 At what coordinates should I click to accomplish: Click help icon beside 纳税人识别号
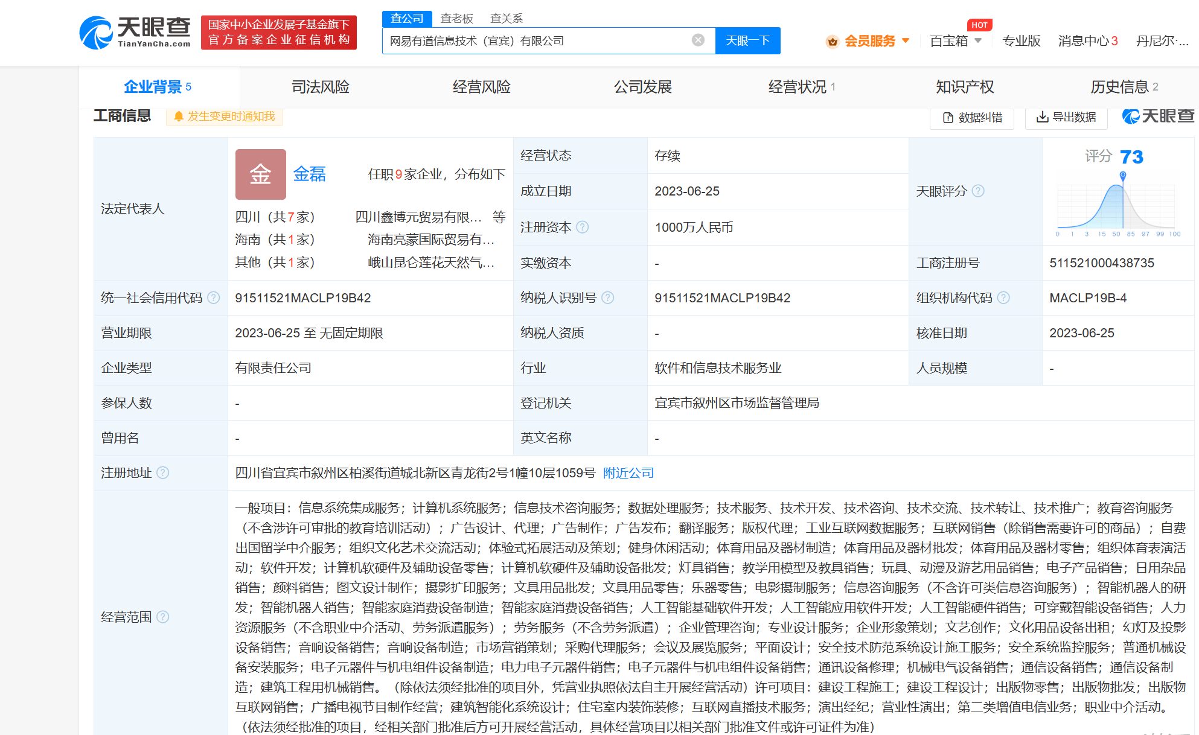608,298
